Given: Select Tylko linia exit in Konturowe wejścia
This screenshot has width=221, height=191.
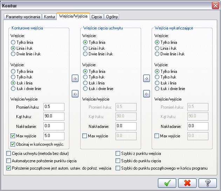Looking at the screenshot, I should click(22, 71).
